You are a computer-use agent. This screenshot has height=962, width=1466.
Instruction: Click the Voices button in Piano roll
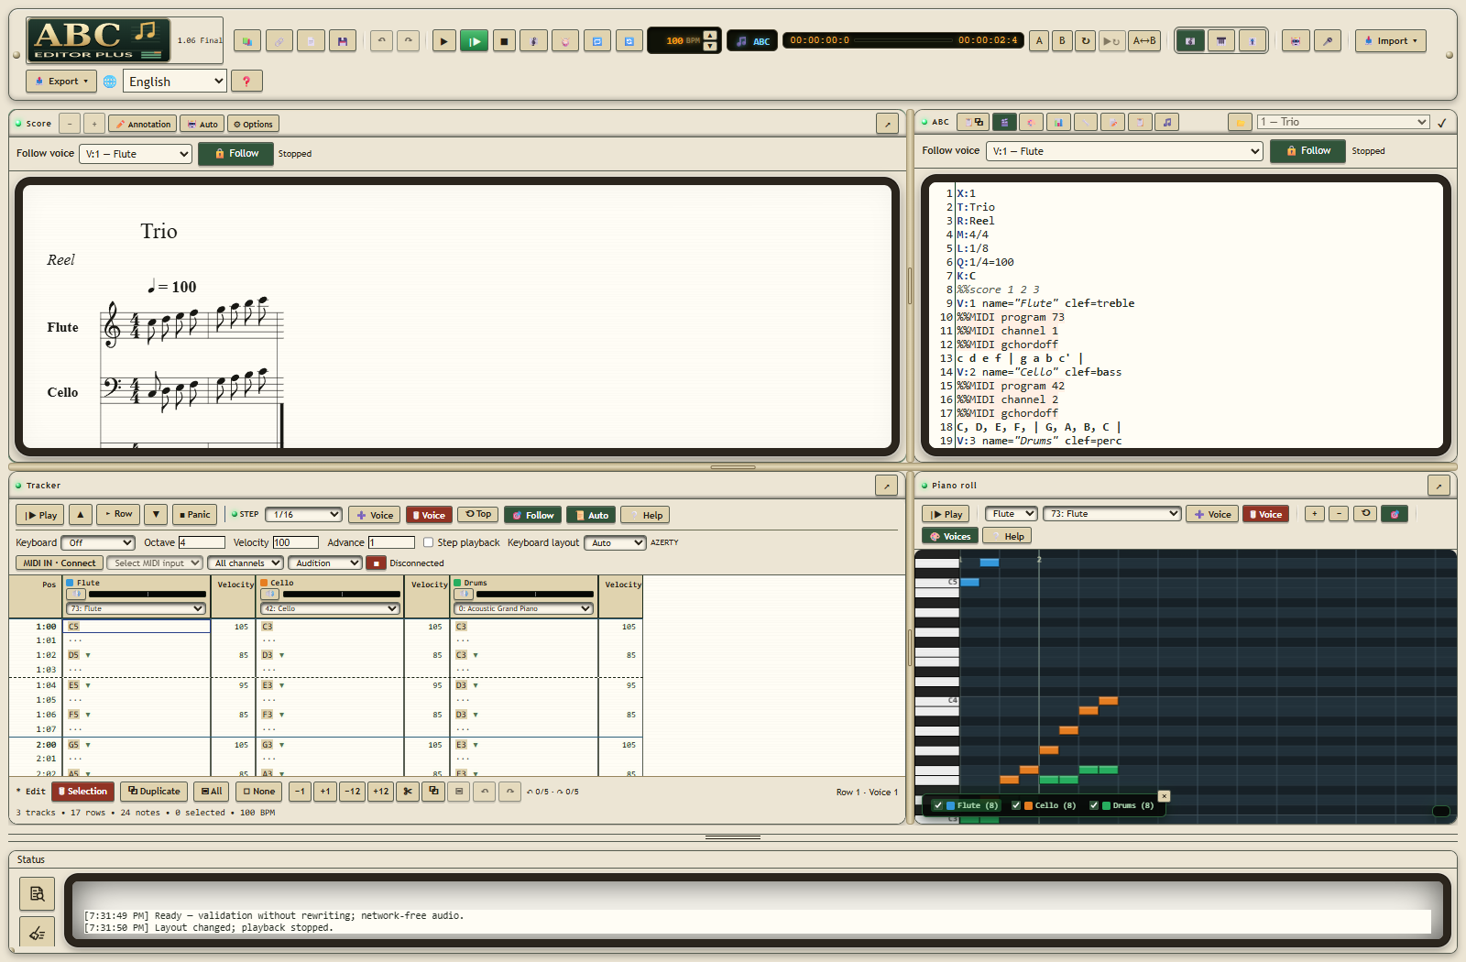coord(950,536)
